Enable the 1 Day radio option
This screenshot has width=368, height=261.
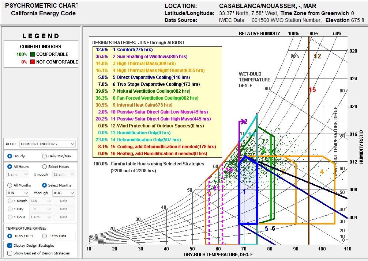10,209
